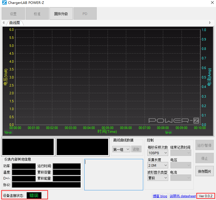216x200 pixels.
Task: Open the 采集长度 2.0M dropdown
Action: point(158,165)
